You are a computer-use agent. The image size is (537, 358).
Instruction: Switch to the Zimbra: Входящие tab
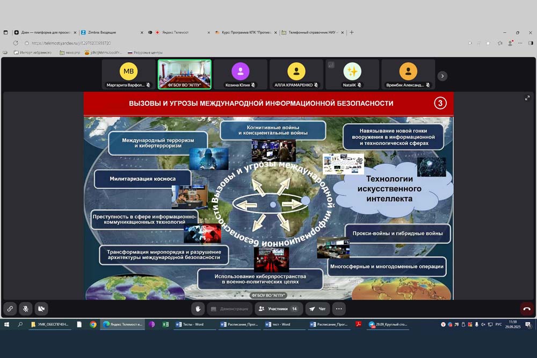coord(110,32)
